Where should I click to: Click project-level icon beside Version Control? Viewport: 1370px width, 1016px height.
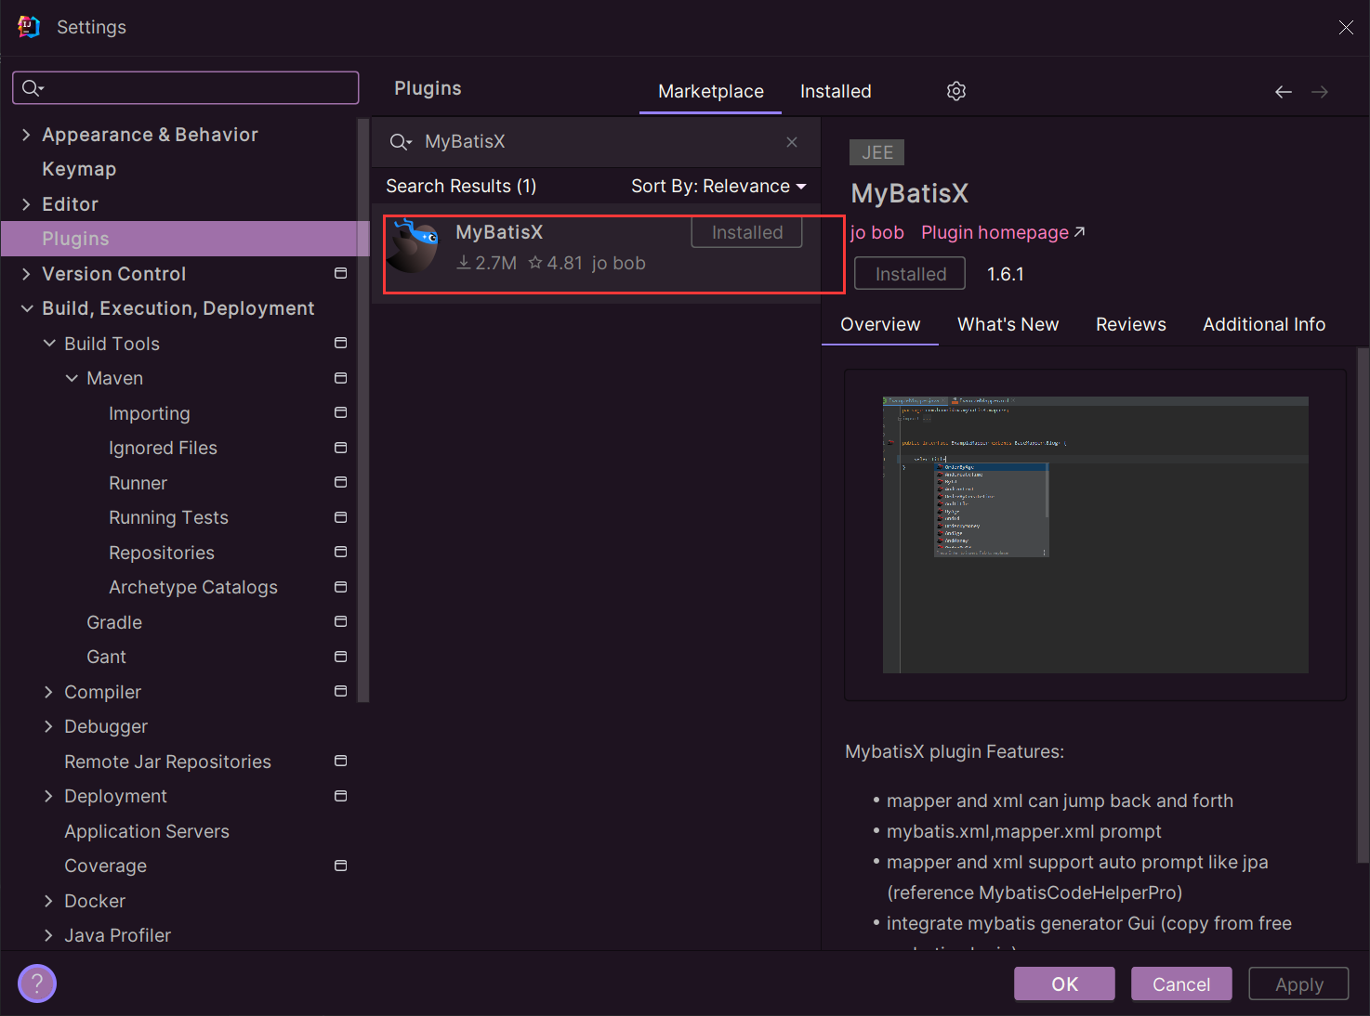point(341,273)
